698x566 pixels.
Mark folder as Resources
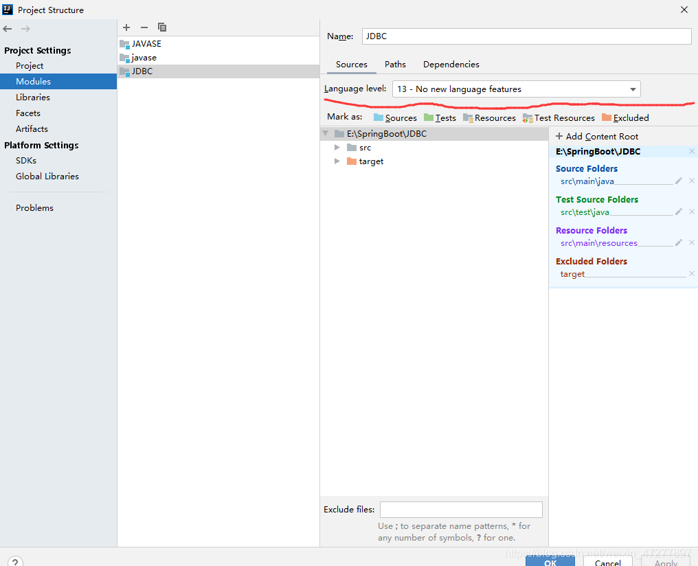tap(489, 118)
